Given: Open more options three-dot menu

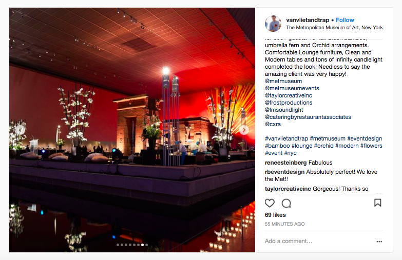Looking at the screenshot, I should pyautogui.click(x=379, y=242).
